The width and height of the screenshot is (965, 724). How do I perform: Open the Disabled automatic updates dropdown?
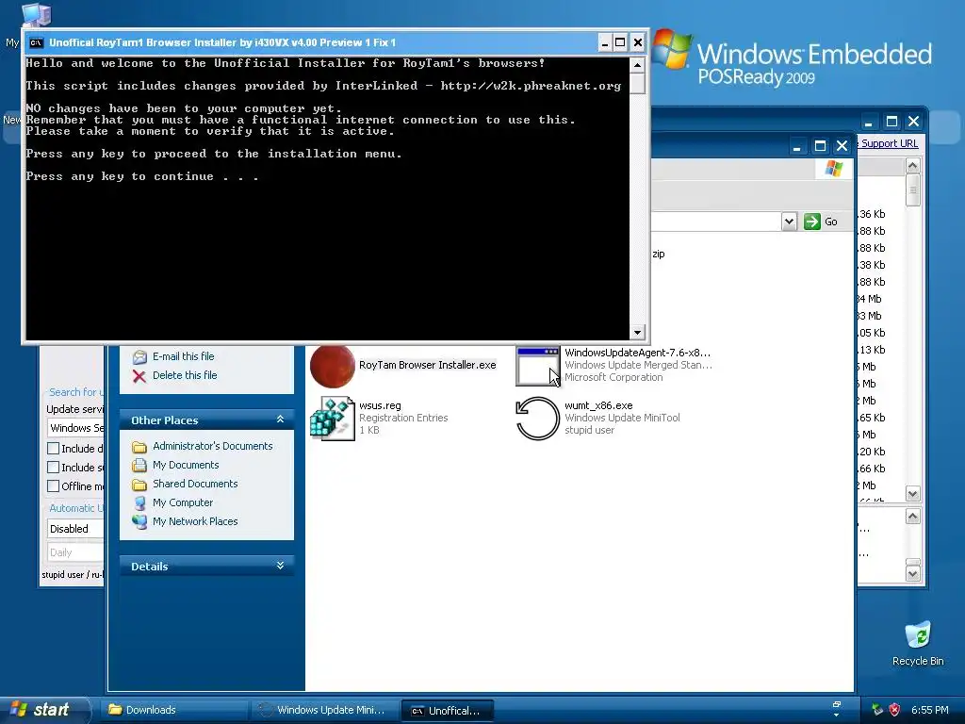tap(75, 529)
